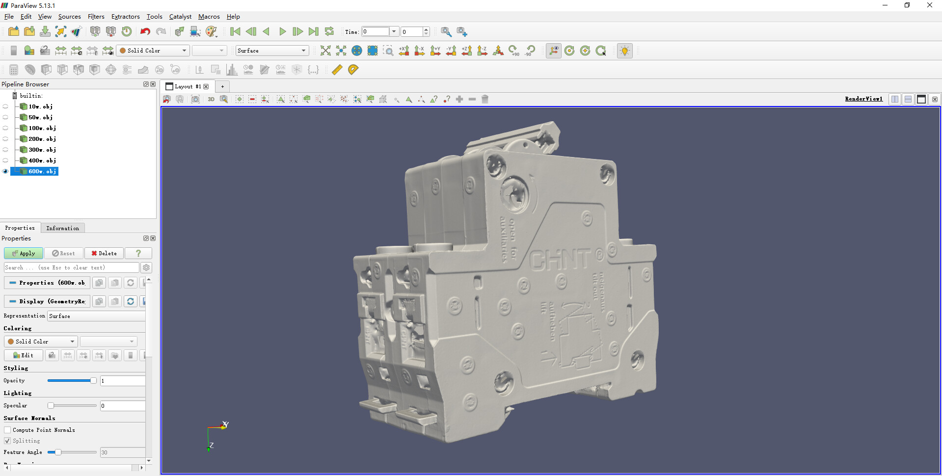Open the File menu

coord(9,16)
